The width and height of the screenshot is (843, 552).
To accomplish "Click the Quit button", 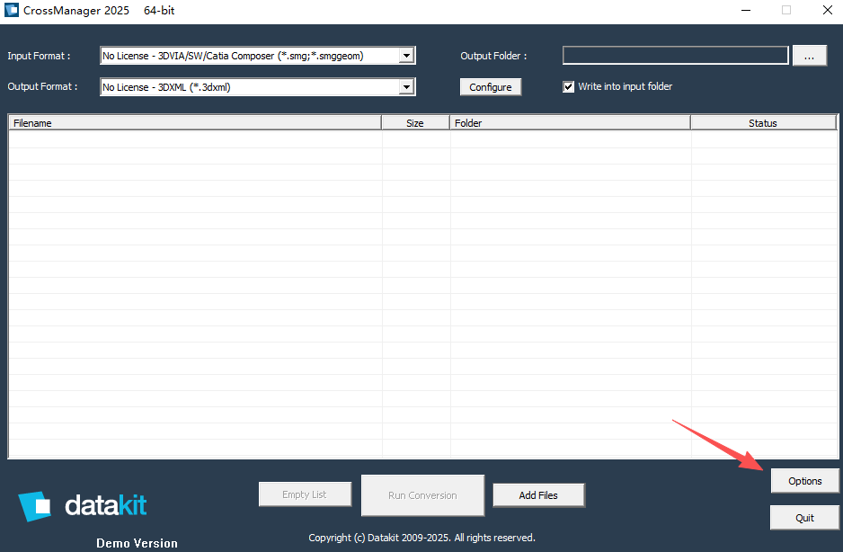I will (804, 517).
